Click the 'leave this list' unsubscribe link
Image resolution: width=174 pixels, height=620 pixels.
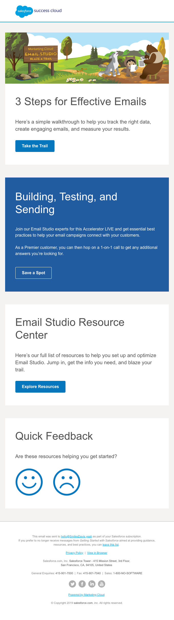[x=111, y=545]
